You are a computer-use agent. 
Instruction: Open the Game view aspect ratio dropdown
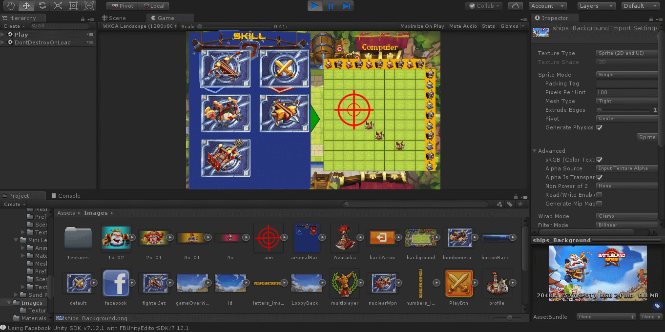tap(139, 26)
